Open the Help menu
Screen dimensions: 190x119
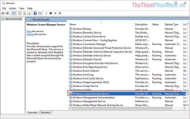[30, 8]
